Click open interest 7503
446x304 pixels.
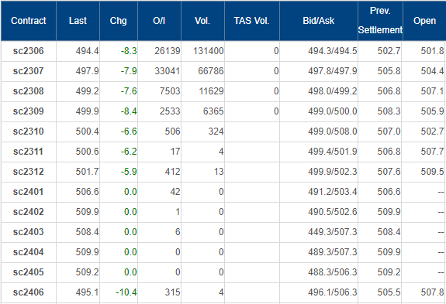(x=170, y=91)
